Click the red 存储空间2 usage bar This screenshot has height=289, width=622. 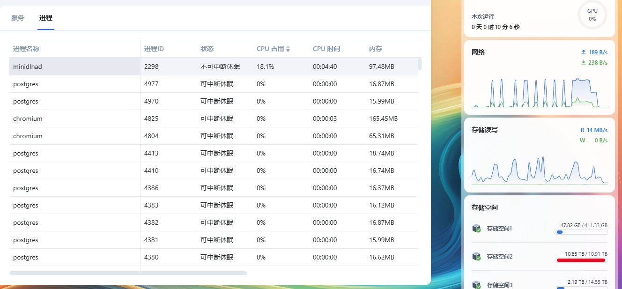point(582,260)
